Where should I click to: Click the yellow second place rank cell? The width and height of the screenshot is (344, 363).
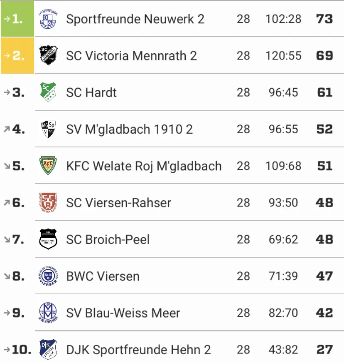click(x=17, y=55)
